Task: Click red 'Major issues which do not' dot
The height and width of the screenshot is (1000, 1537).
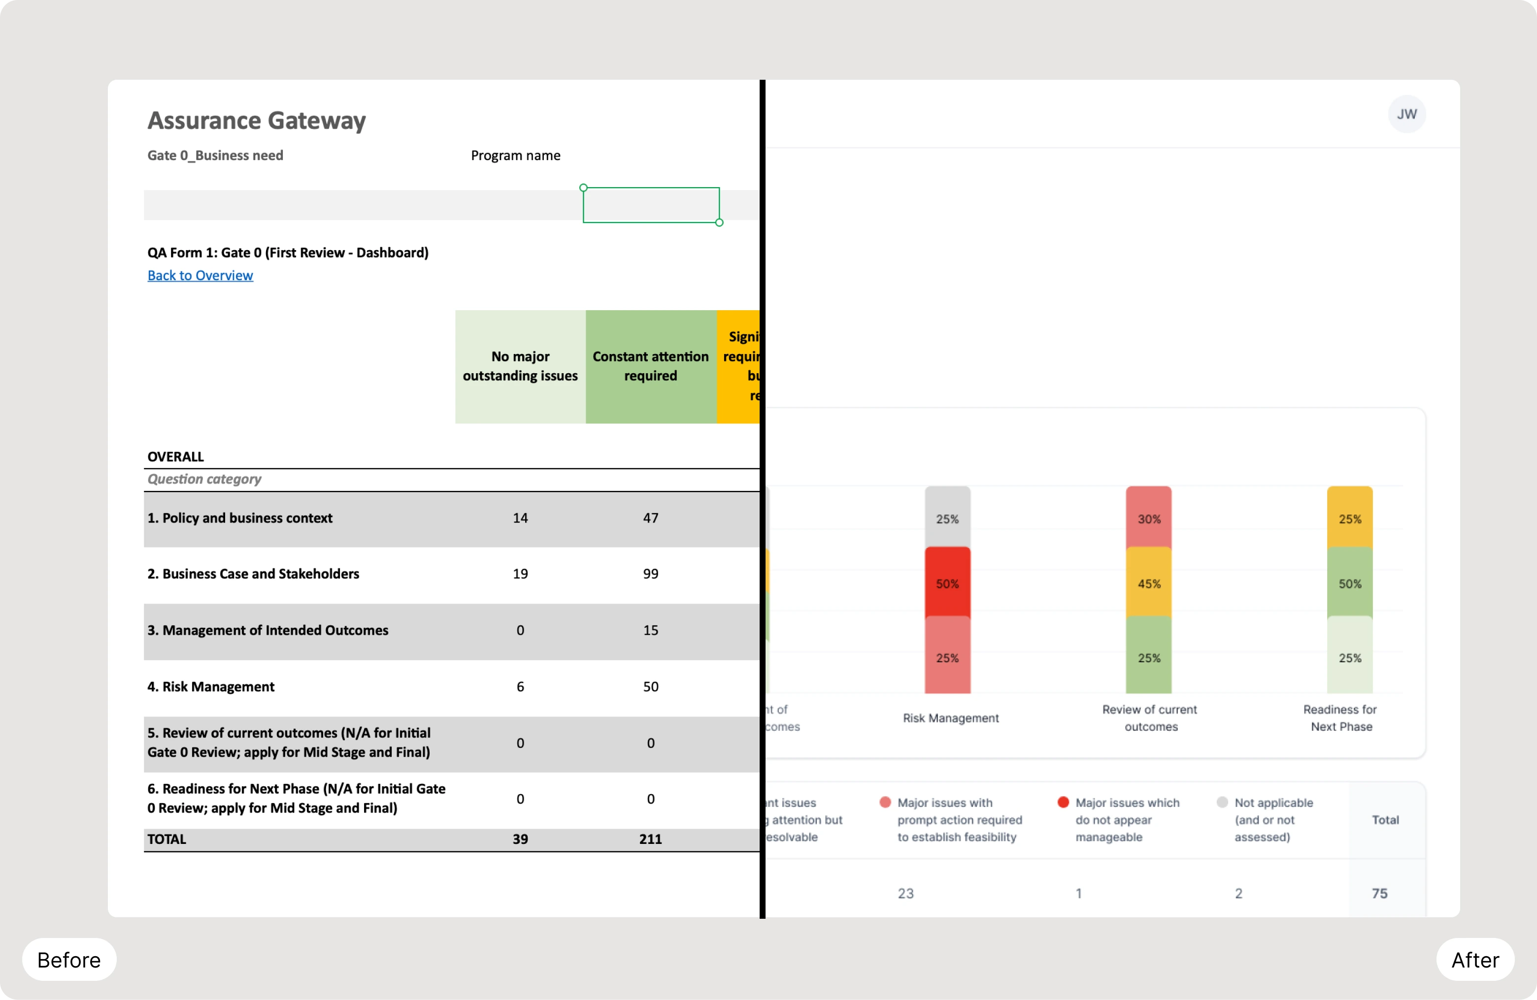Action: click(x=1063, y=803)
